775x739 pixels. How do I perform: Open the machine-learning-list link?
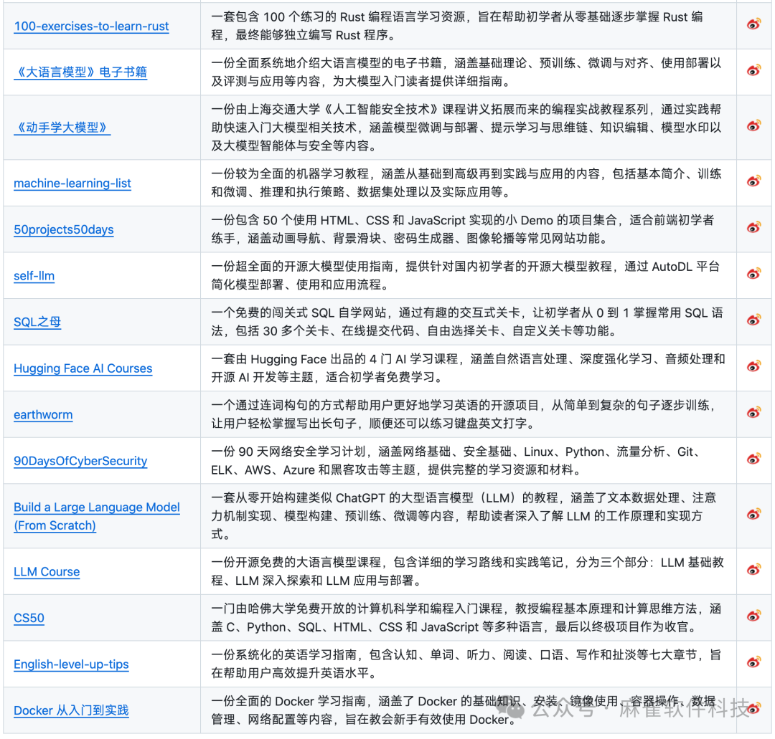pos(72,183)
